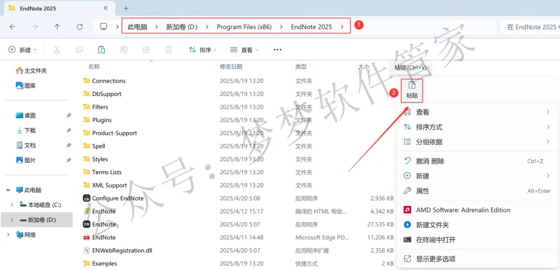Choose 属性 in context menu
560x270 pixels.
477,191
